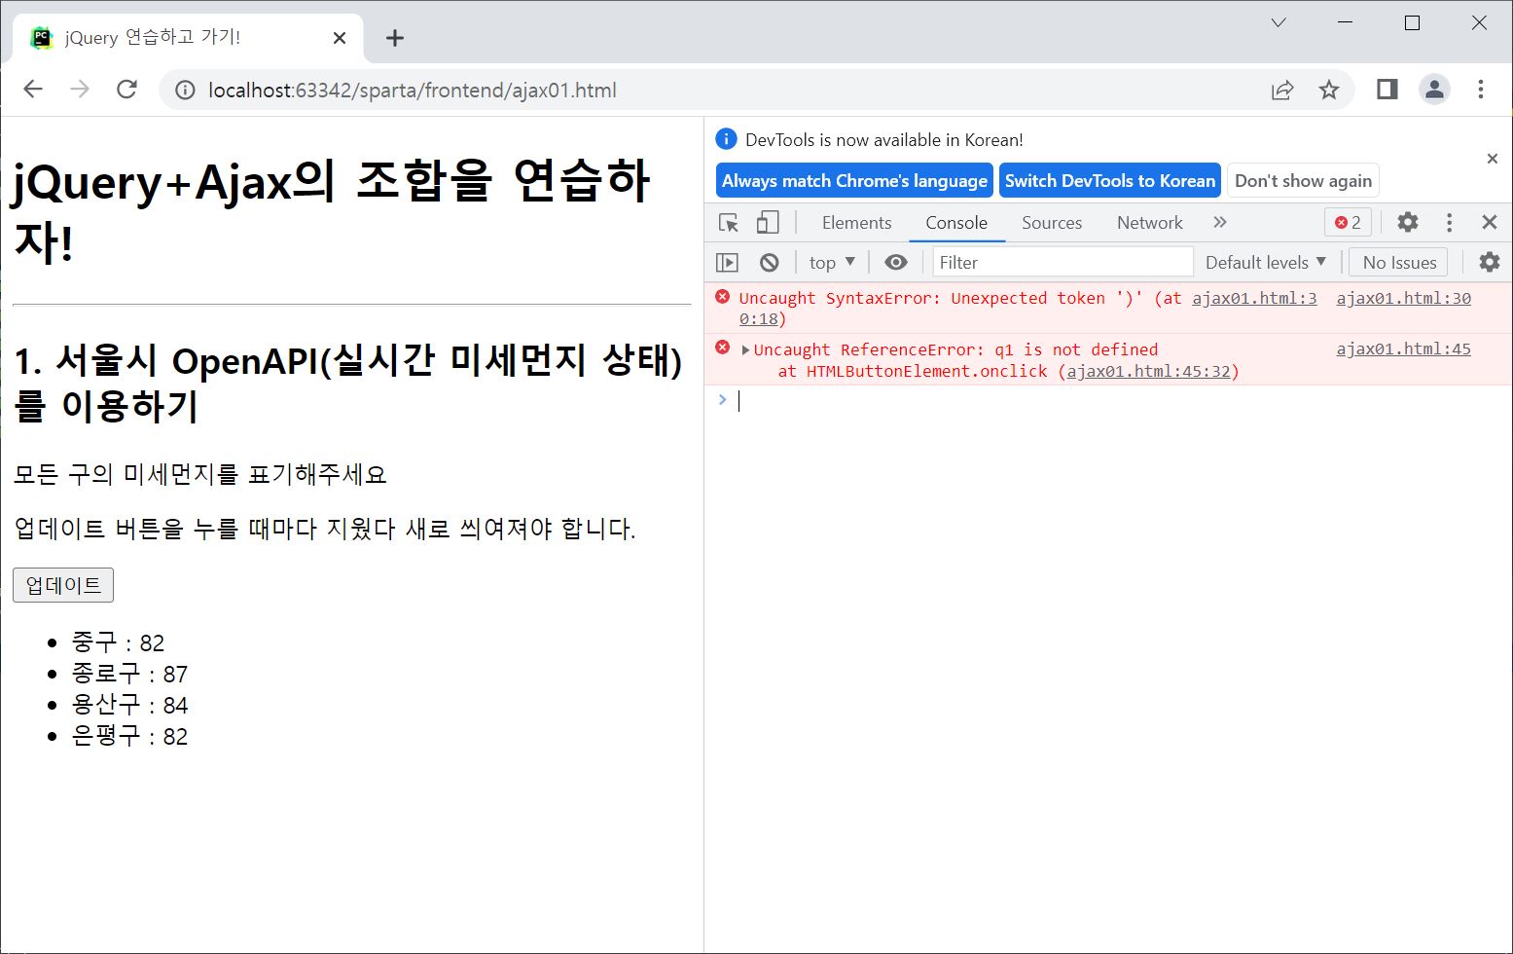Image resolution: width=1513 pixels, height=954 pixels.
Task: Click list item 중구 : 82
Action: point(118,642)
